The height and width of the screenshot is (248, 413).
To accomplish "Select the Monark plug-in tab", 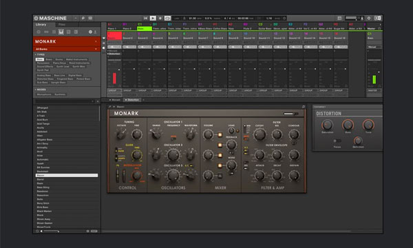I will click(115, 100).
